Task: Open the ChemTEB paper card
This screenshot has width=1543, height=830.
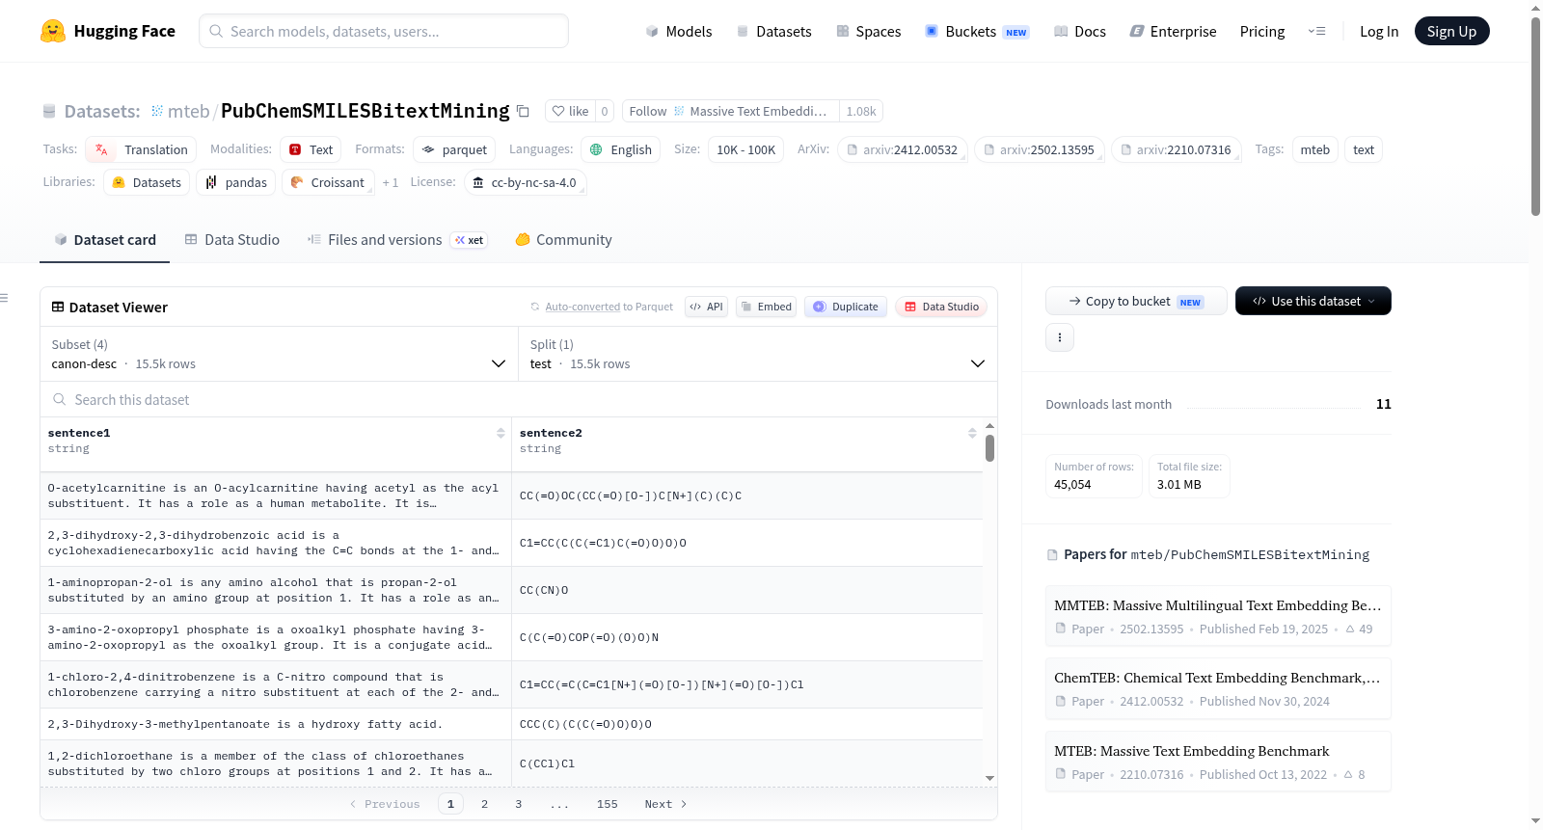Action: click(1218, 688)
